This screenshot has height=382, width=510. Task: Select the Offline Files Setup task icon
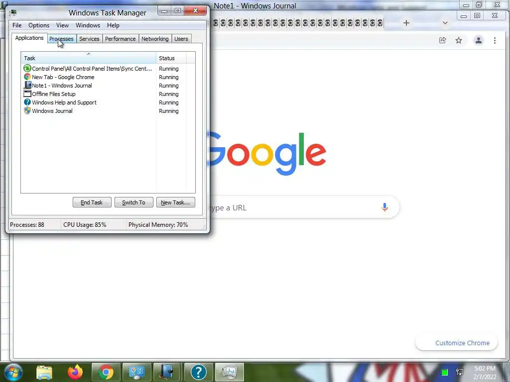point(27,94)
